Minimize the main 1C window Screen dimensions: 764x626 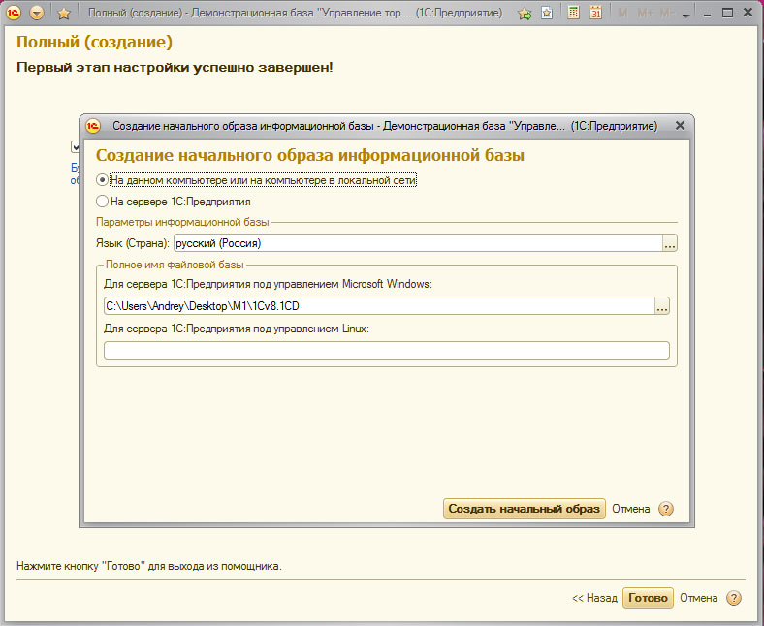(708, 14)
